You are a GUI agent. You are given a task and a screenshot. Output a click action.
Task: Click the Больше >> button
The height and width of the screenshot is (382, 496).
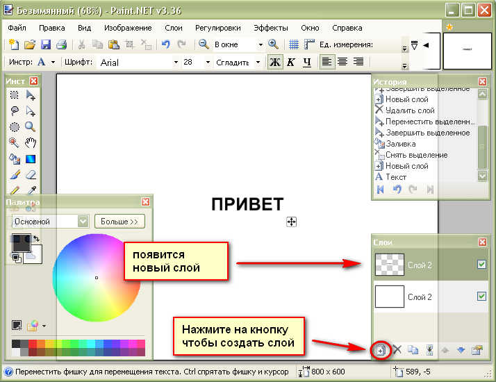click(x=119, y=222)
